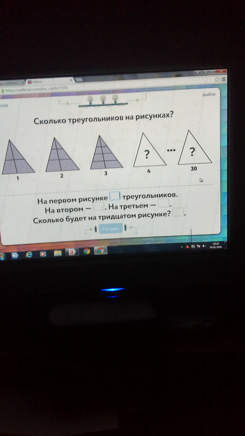Viewport: 245px width, 436px height.
Task: Open the Yandex icon in taskbar
Action: [x=72, y=253]
